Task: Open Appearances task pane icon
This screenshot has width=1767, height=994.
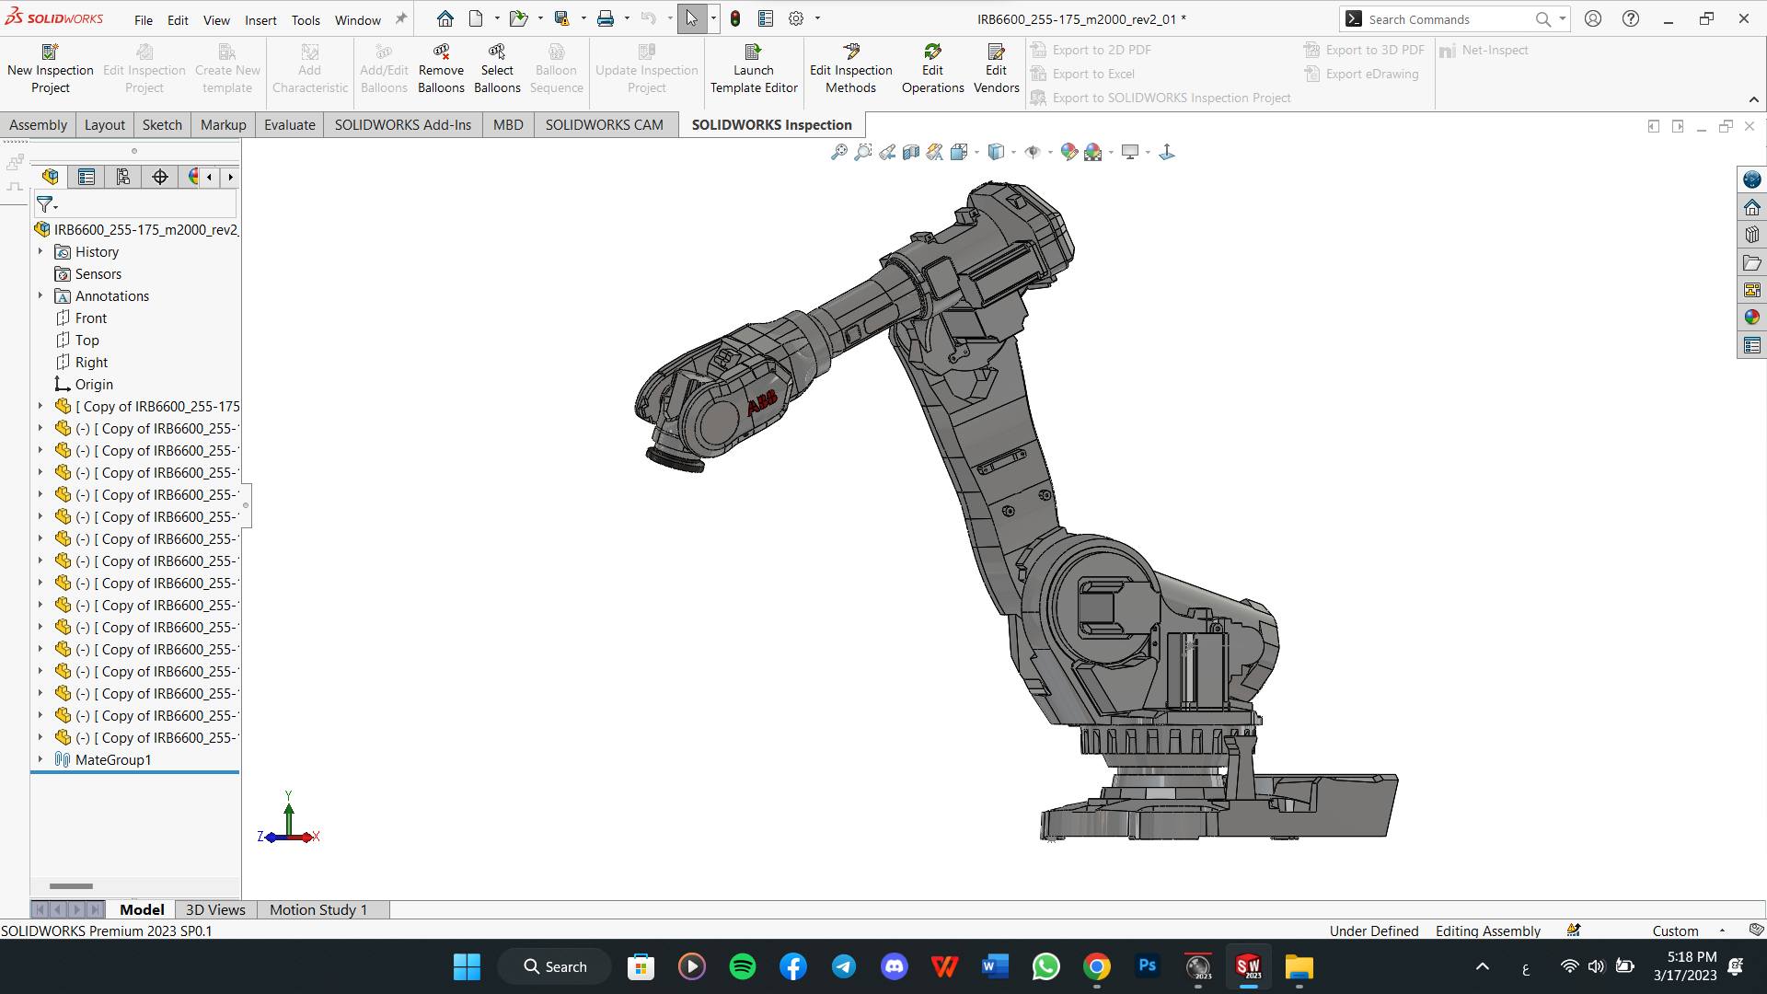Action: point(1752,318)
